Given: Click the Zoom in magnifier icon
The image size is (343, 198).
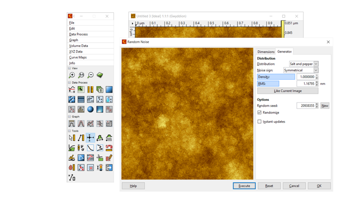Looking at the screenshot, I should pos(72,75).
